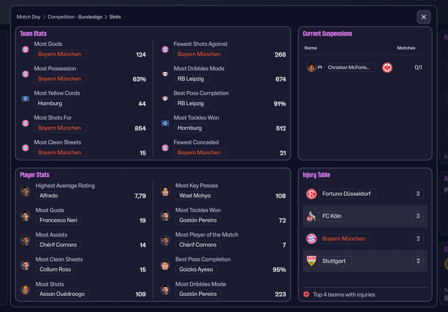Click Assan Ouédraogo's portrait icon

pyautogui.click(x=25, y=289)
